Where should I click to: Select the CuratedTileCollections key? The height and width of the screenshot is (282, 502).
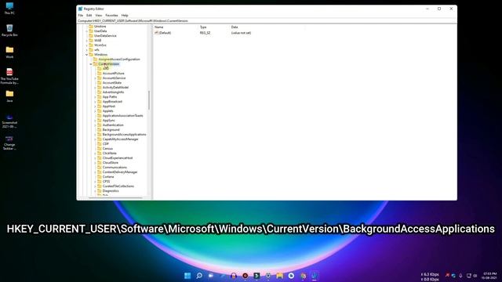(x=118, y=186)
